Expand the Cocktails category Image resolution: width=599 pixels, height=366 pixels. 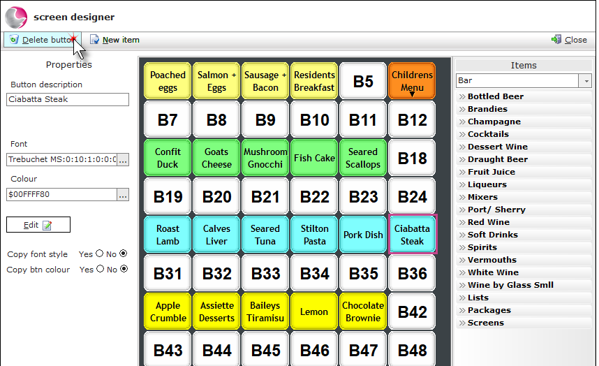pyautogui.click(x=524, y=134)
